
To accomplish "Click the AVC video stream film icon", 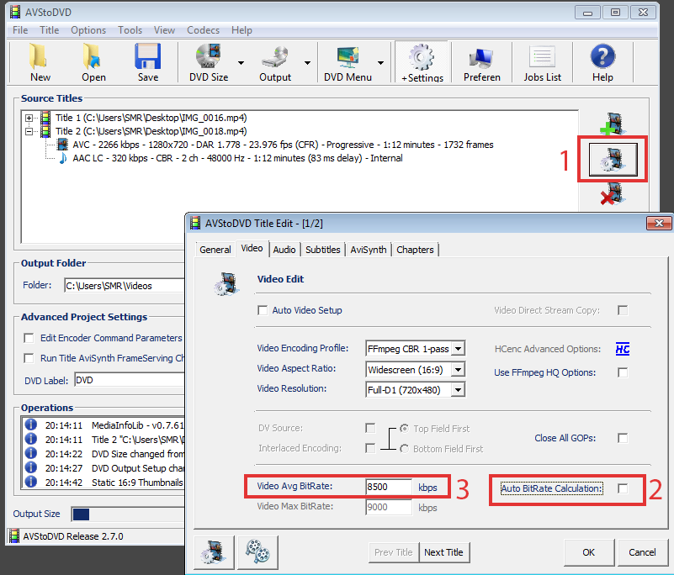I will point(63,145).
